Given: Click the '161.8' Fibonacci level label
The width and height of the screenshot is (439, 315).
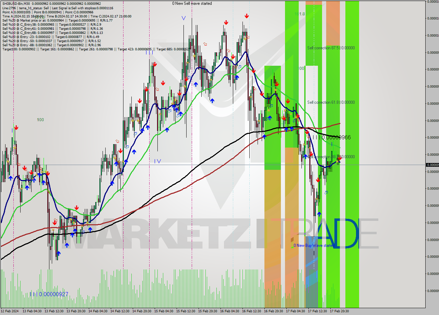Looking at the screenshot, I should (x=300, y=14).
